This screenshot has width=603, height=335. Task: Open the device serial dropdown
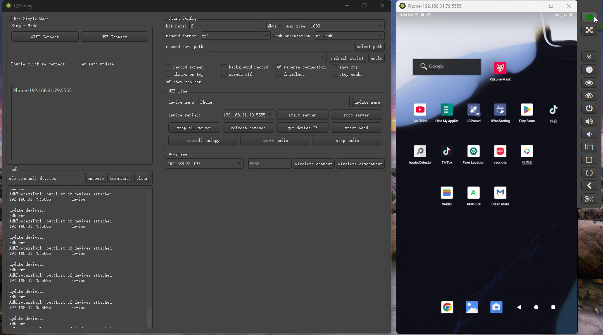coord(248,115)
